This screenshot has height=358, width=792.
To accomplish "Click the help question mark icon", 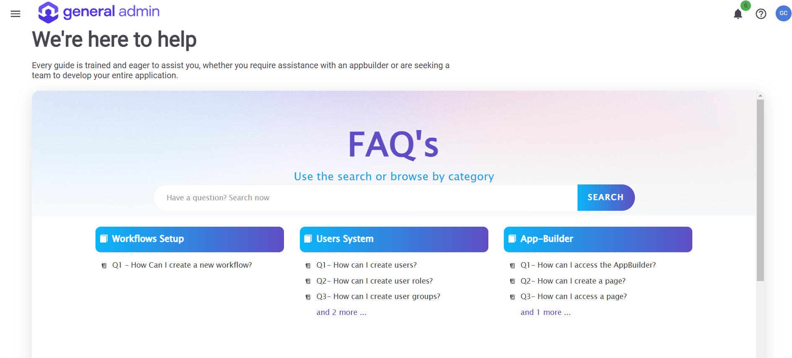I will click(x=761, y=14).
